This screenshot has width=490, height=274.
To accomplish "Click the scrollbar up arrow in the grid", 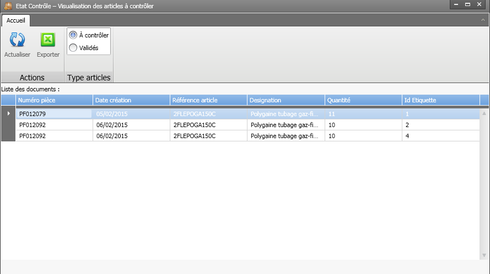I will pos(484,113).
